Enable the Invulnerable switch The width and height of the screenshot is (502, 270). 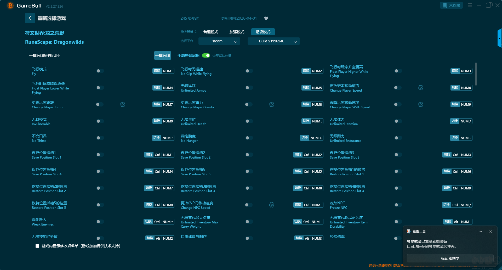click(x=100, y=121)
